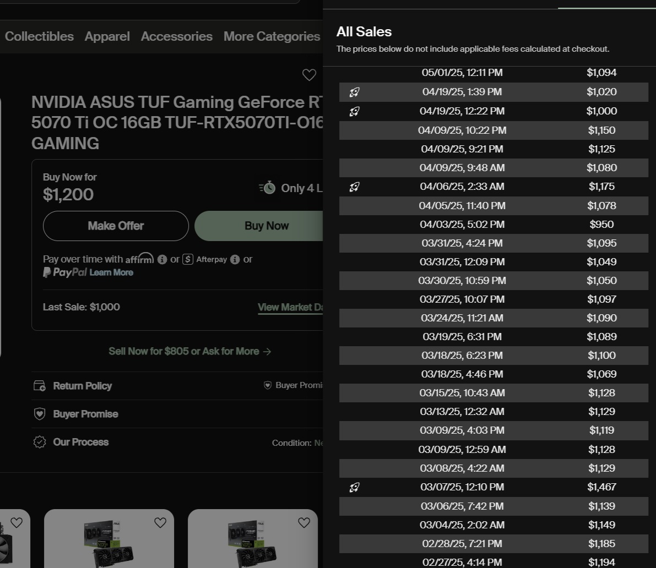This screenshot has width=656, height=568.
Task: Click the 04/09/25, 9:48 AM sale date
Action: [x=462, y=168]
